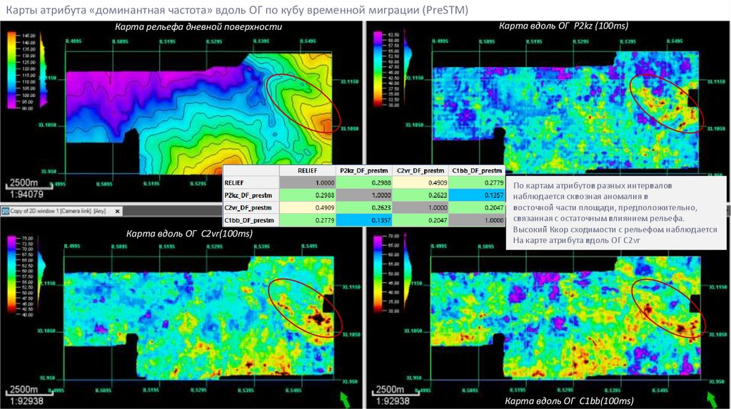Click the color scale bar of the C2vr map

coord(11,276)
